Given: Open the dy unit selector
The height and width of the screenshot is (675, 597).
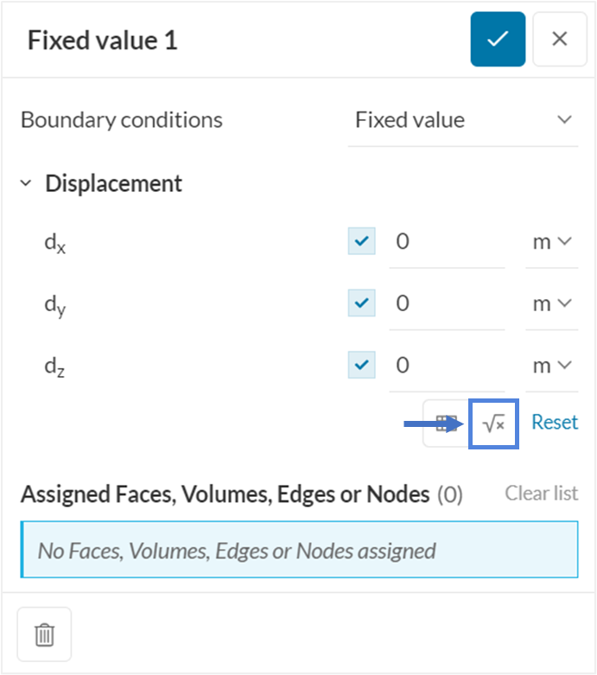Looking at the screenshot, I should 551,303.
